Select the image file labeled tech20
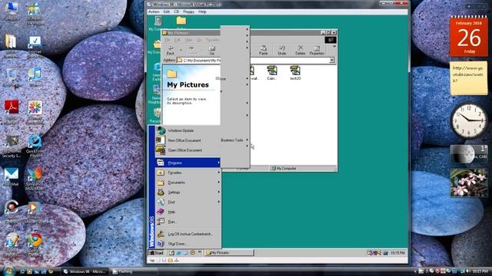The image size is (492, 276). (295, 73)
